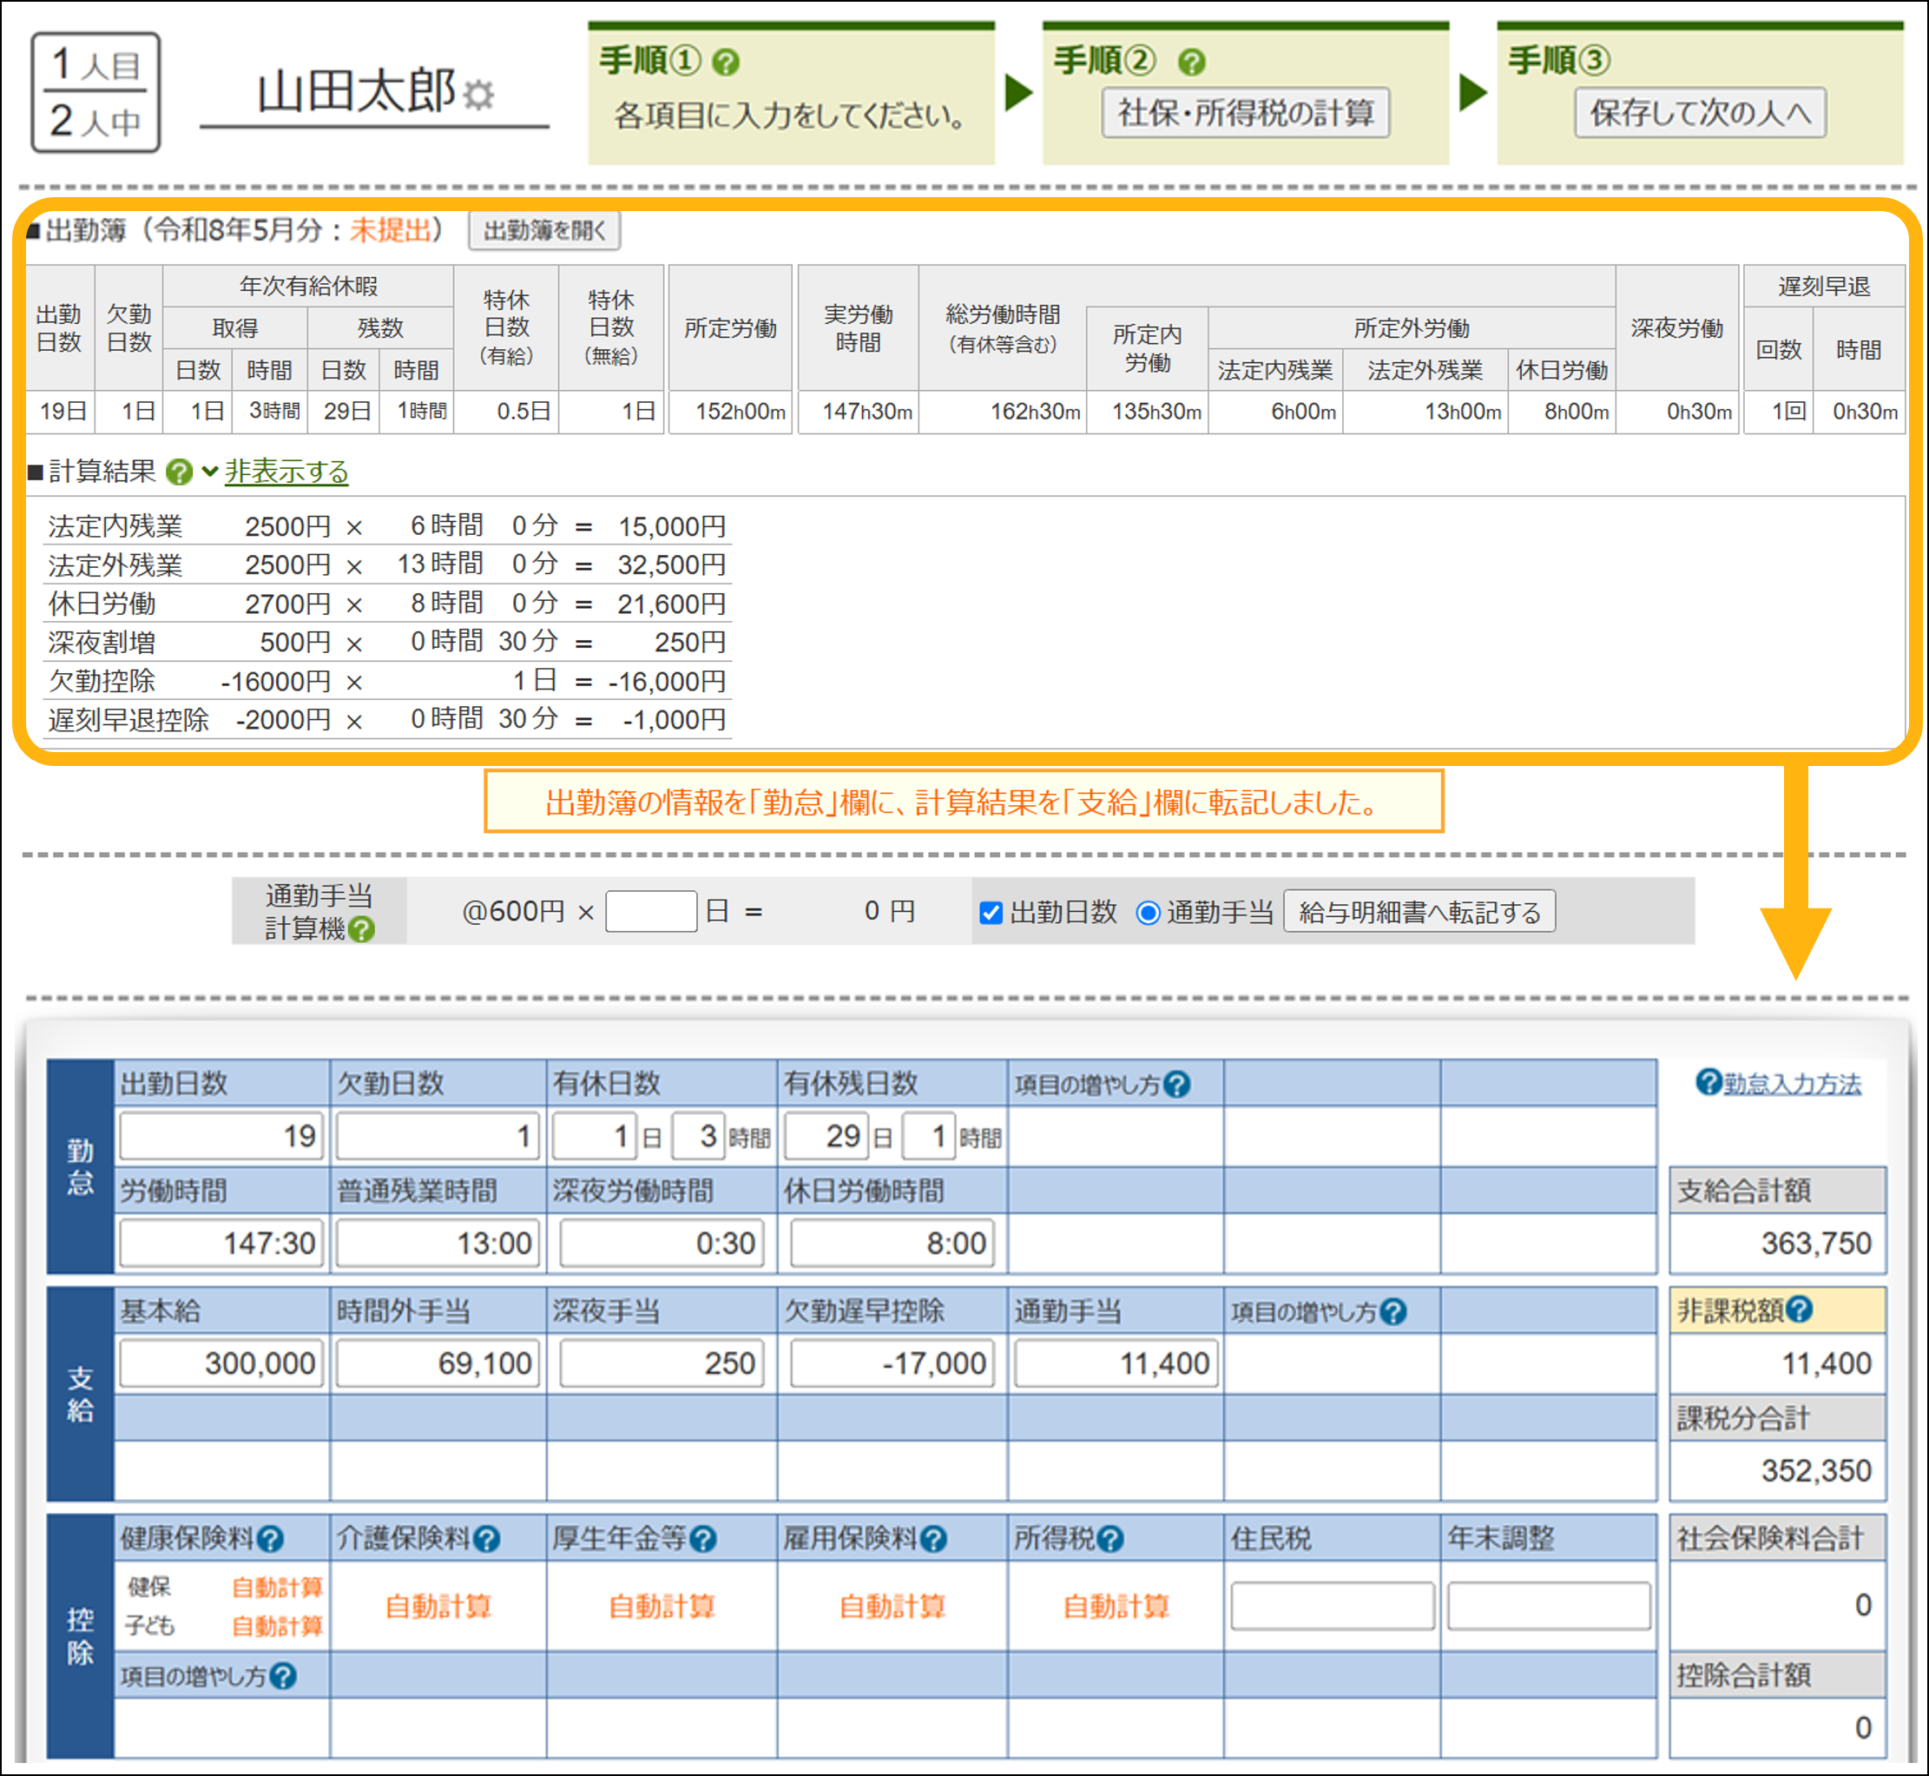Screen dimensions: 1929x1776
Task: Select the 通勤手当 radio button
Action: (1148, 913)
